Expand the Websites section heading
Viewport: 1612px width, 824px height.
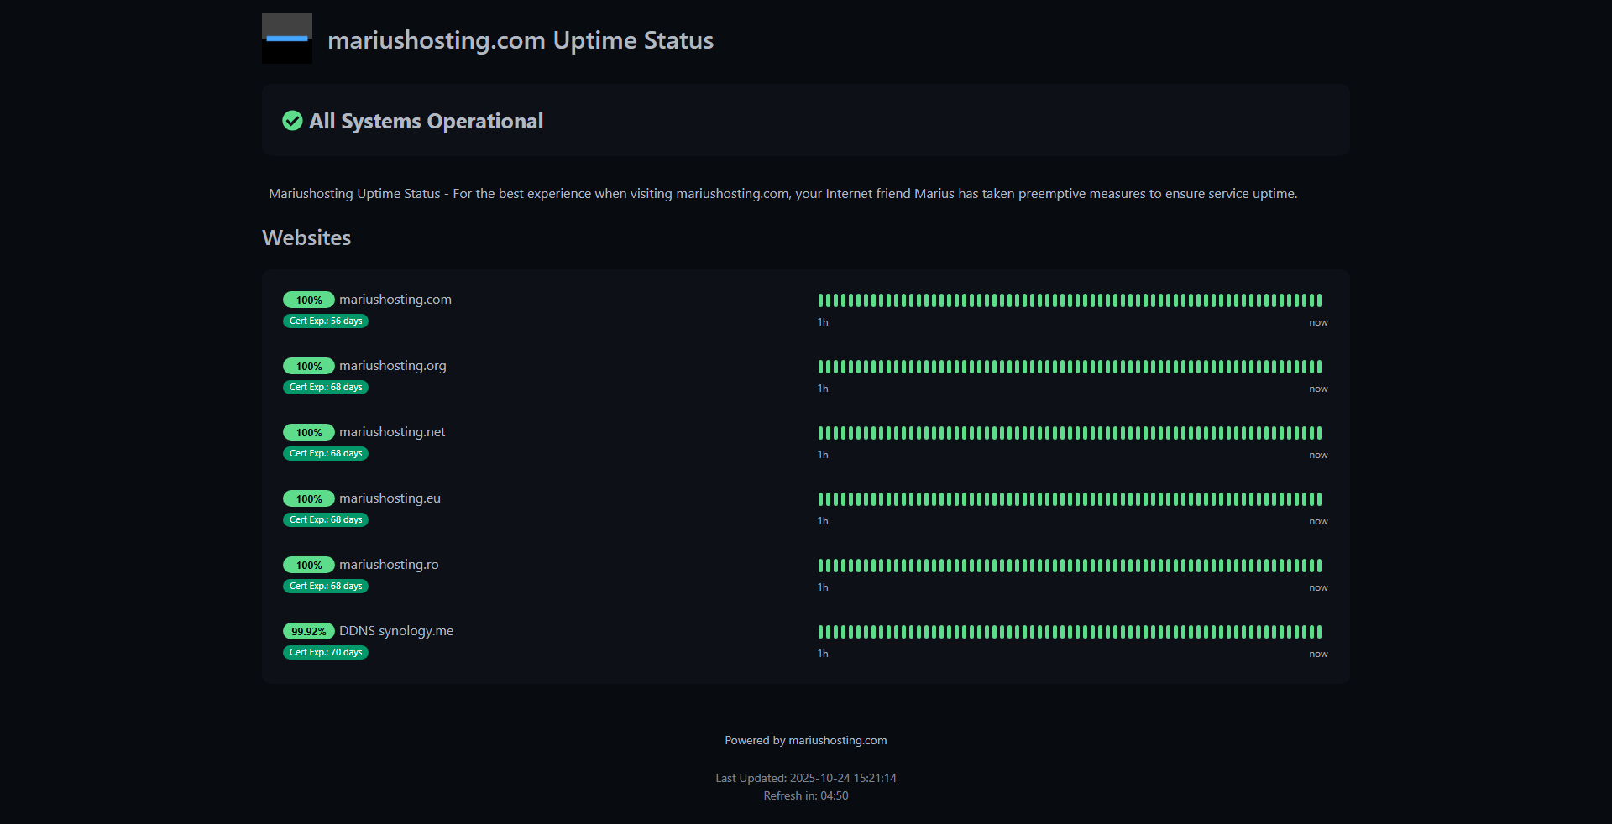point(306,237)
